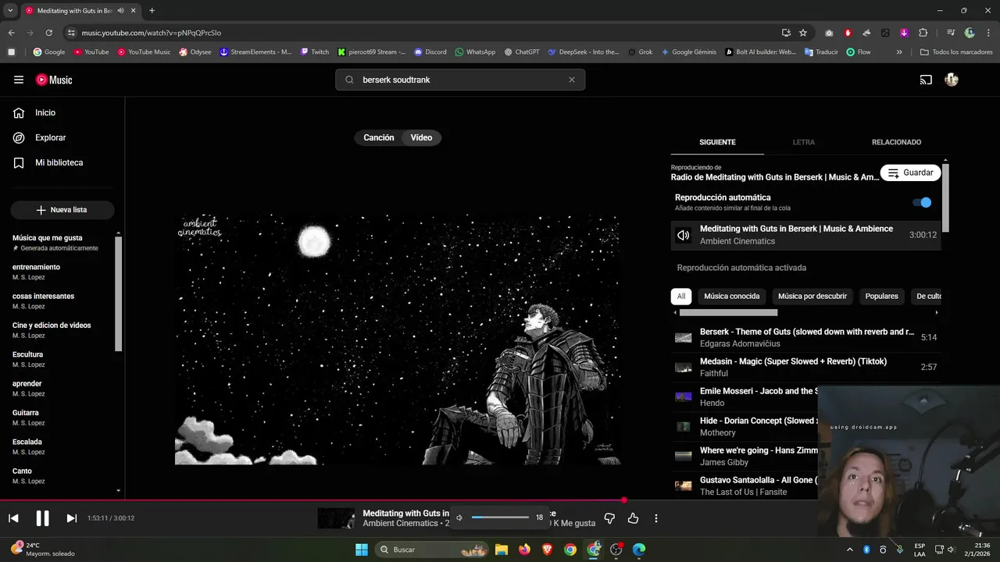Skip to next track
This screenshot has width=1000, height=562.
point(71,518)
